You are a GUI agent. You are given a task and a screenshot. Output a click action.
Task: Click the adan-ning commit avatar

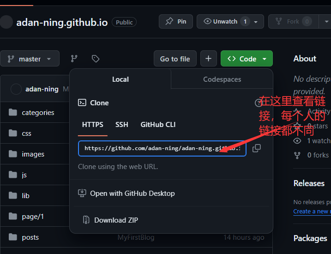coord(16,89)
